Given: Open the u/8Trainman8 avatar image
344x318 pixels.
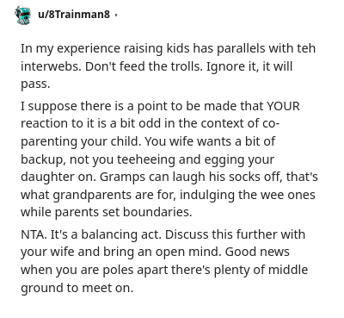Looking at the screenshot, I should click(x=23, y=15).
